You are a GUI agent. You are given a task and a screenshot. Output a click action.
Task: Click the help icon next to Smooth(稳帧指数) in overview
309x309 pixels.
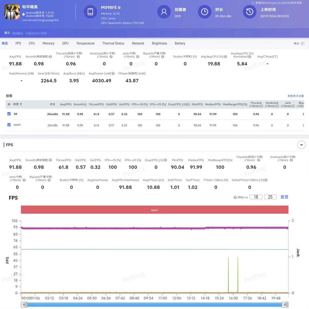tap(51, 57)
